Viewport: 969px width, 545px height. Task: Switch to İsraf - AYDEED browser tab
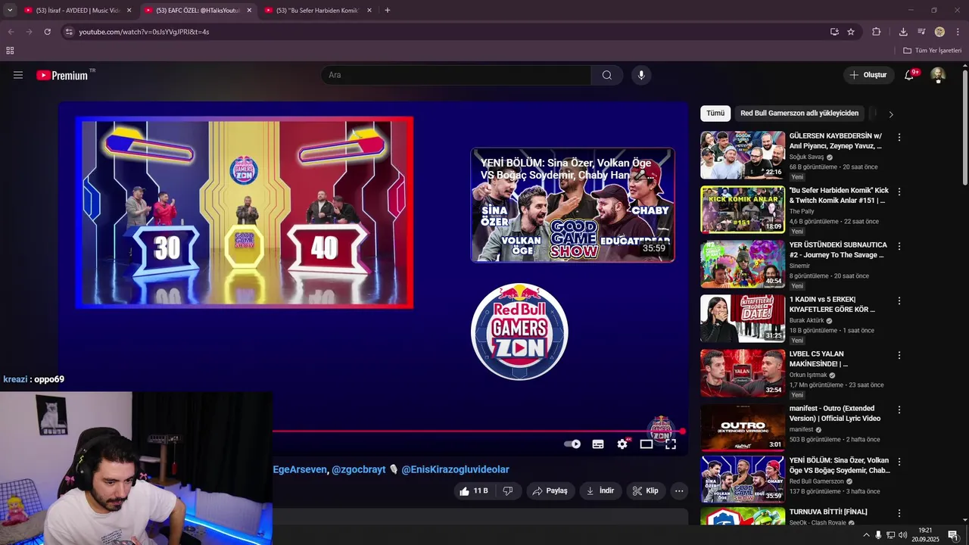73,11
